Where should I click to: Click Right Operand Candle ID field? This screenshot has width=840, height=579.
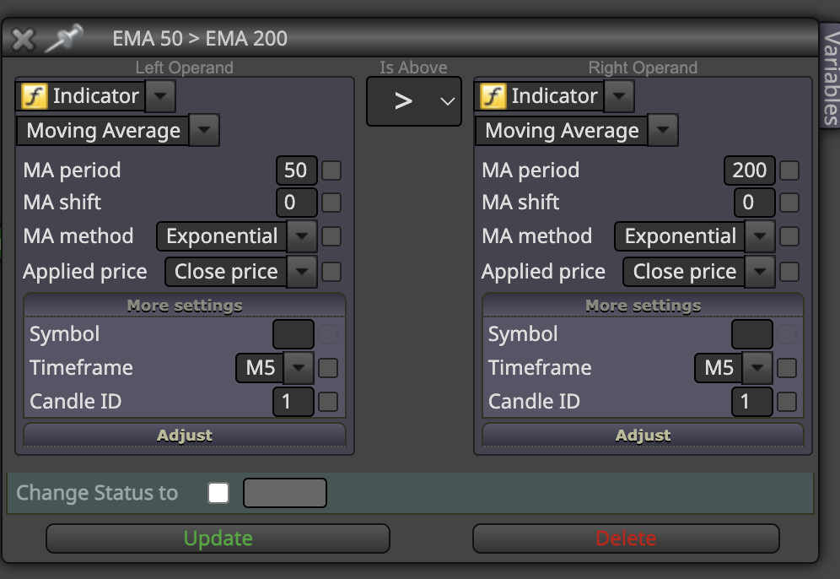point(752,402)
